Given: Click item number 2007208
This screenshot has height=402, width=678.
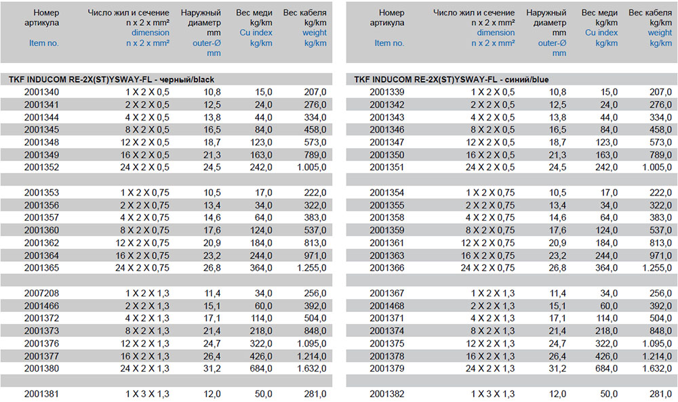Looking at the screenshot, I should click(x=41, y=293).
